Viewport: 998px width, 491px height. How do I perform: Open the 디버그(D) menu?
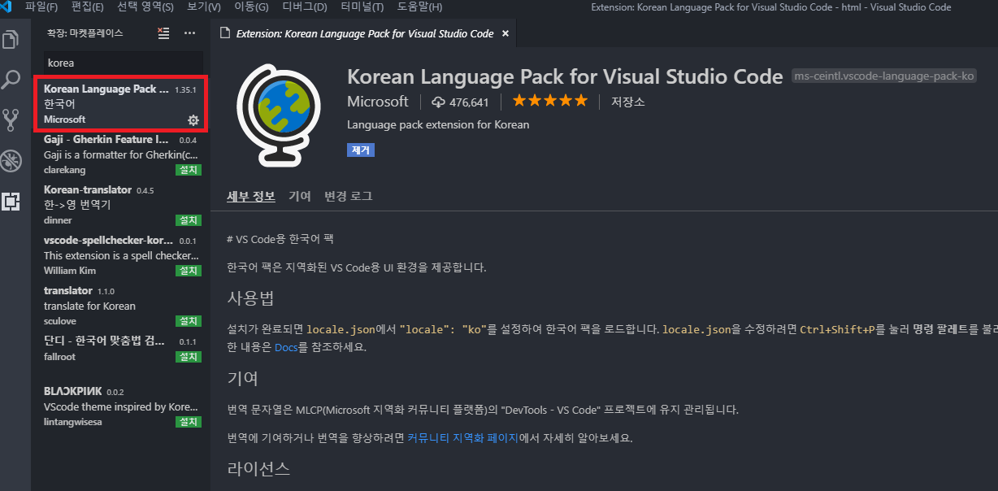(x=304, y=7)
